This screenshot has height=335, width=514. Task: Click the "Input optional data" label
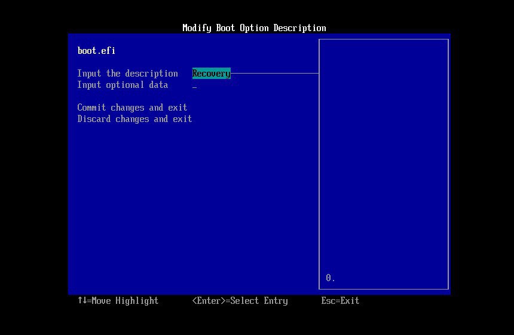coord(123,85)
